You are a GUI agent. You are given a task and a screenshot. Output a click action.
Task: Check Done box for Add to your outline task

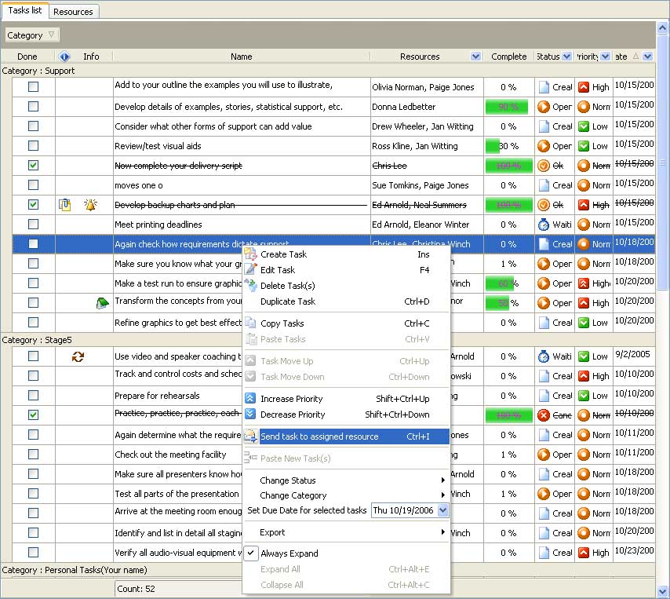[x=33, y=87]
